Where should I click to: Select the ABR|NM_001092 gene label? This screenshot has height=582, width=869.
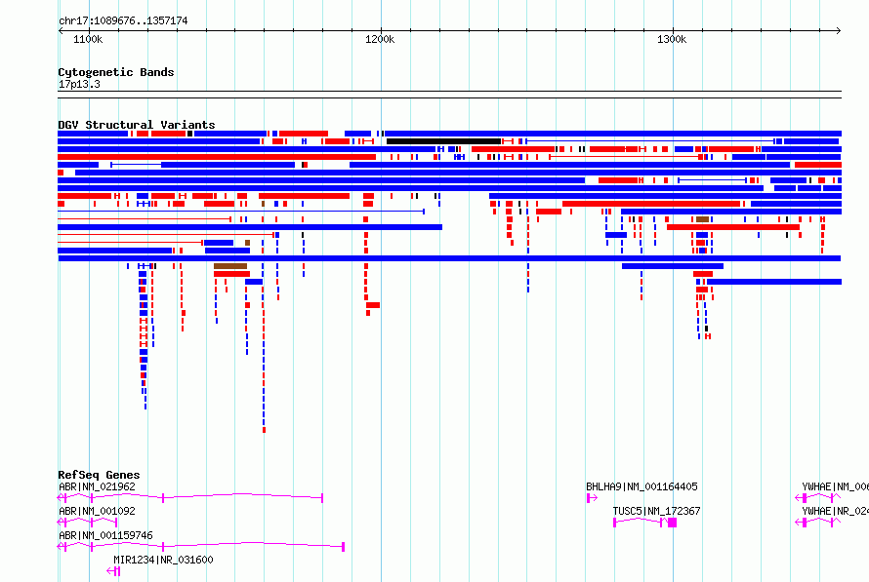click(97, 511)
